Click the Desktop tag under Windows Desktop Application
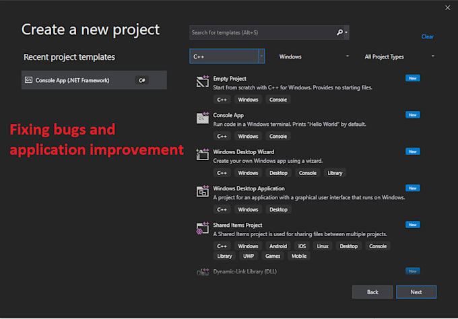458x319 pixels. [278, 210]
